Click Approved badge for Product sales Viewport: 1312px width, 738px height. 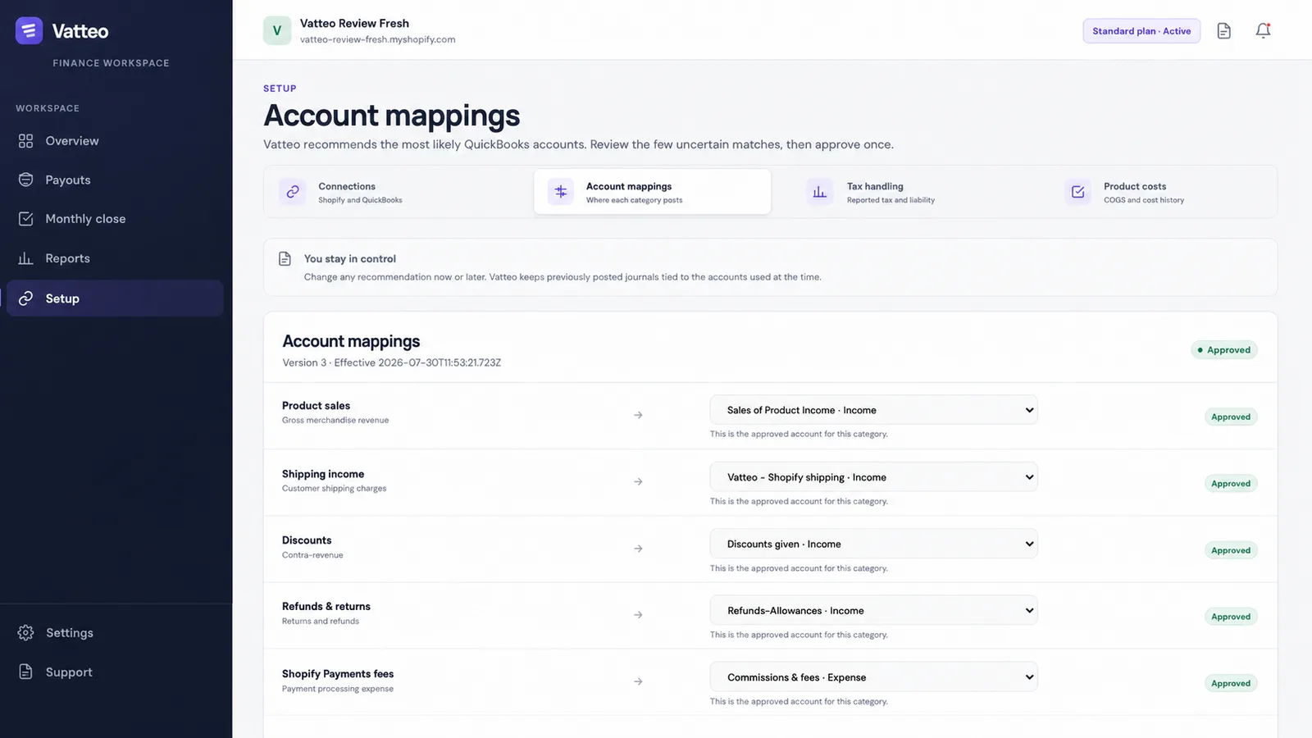1231,417
